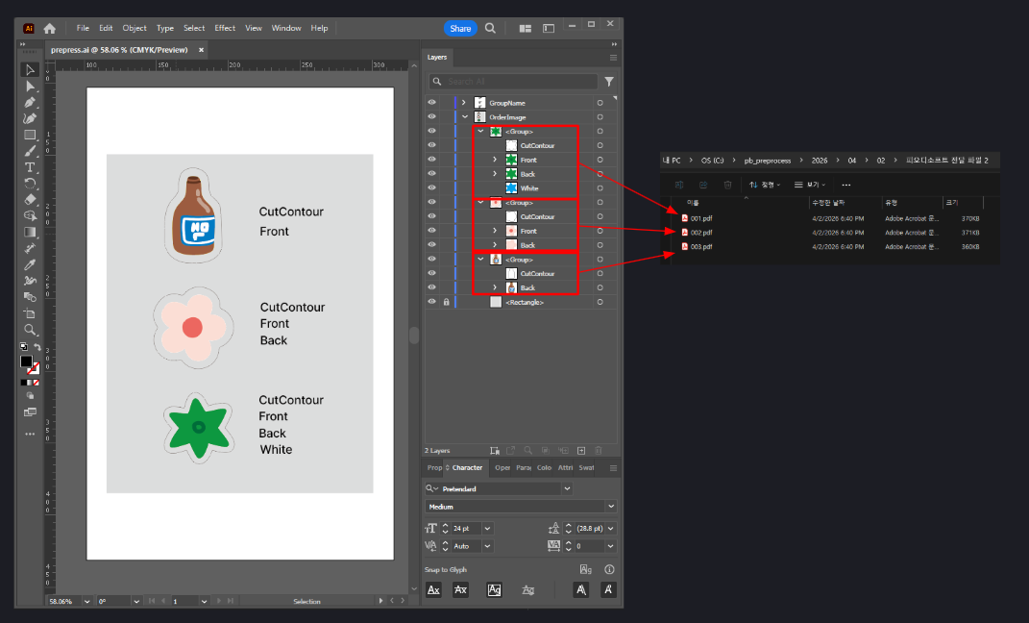Screen dimensions: 1029x623
Task: Open the Auto kerning dropdown
Action: tap(487, 546)
